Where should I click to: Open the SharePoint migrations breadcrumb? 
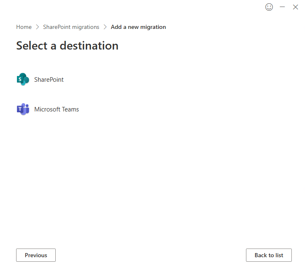(71, 27)
